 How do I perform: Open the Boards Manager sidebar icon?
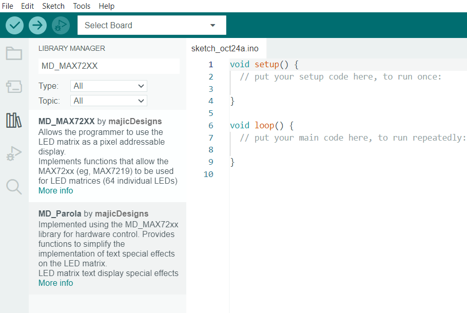click(14, 87)
